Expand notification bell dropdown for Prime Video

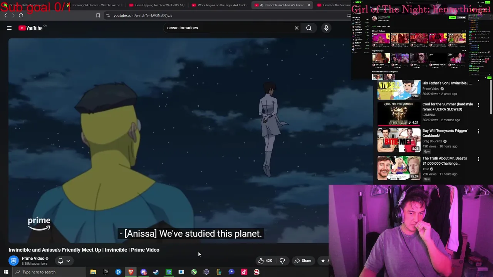64,260
